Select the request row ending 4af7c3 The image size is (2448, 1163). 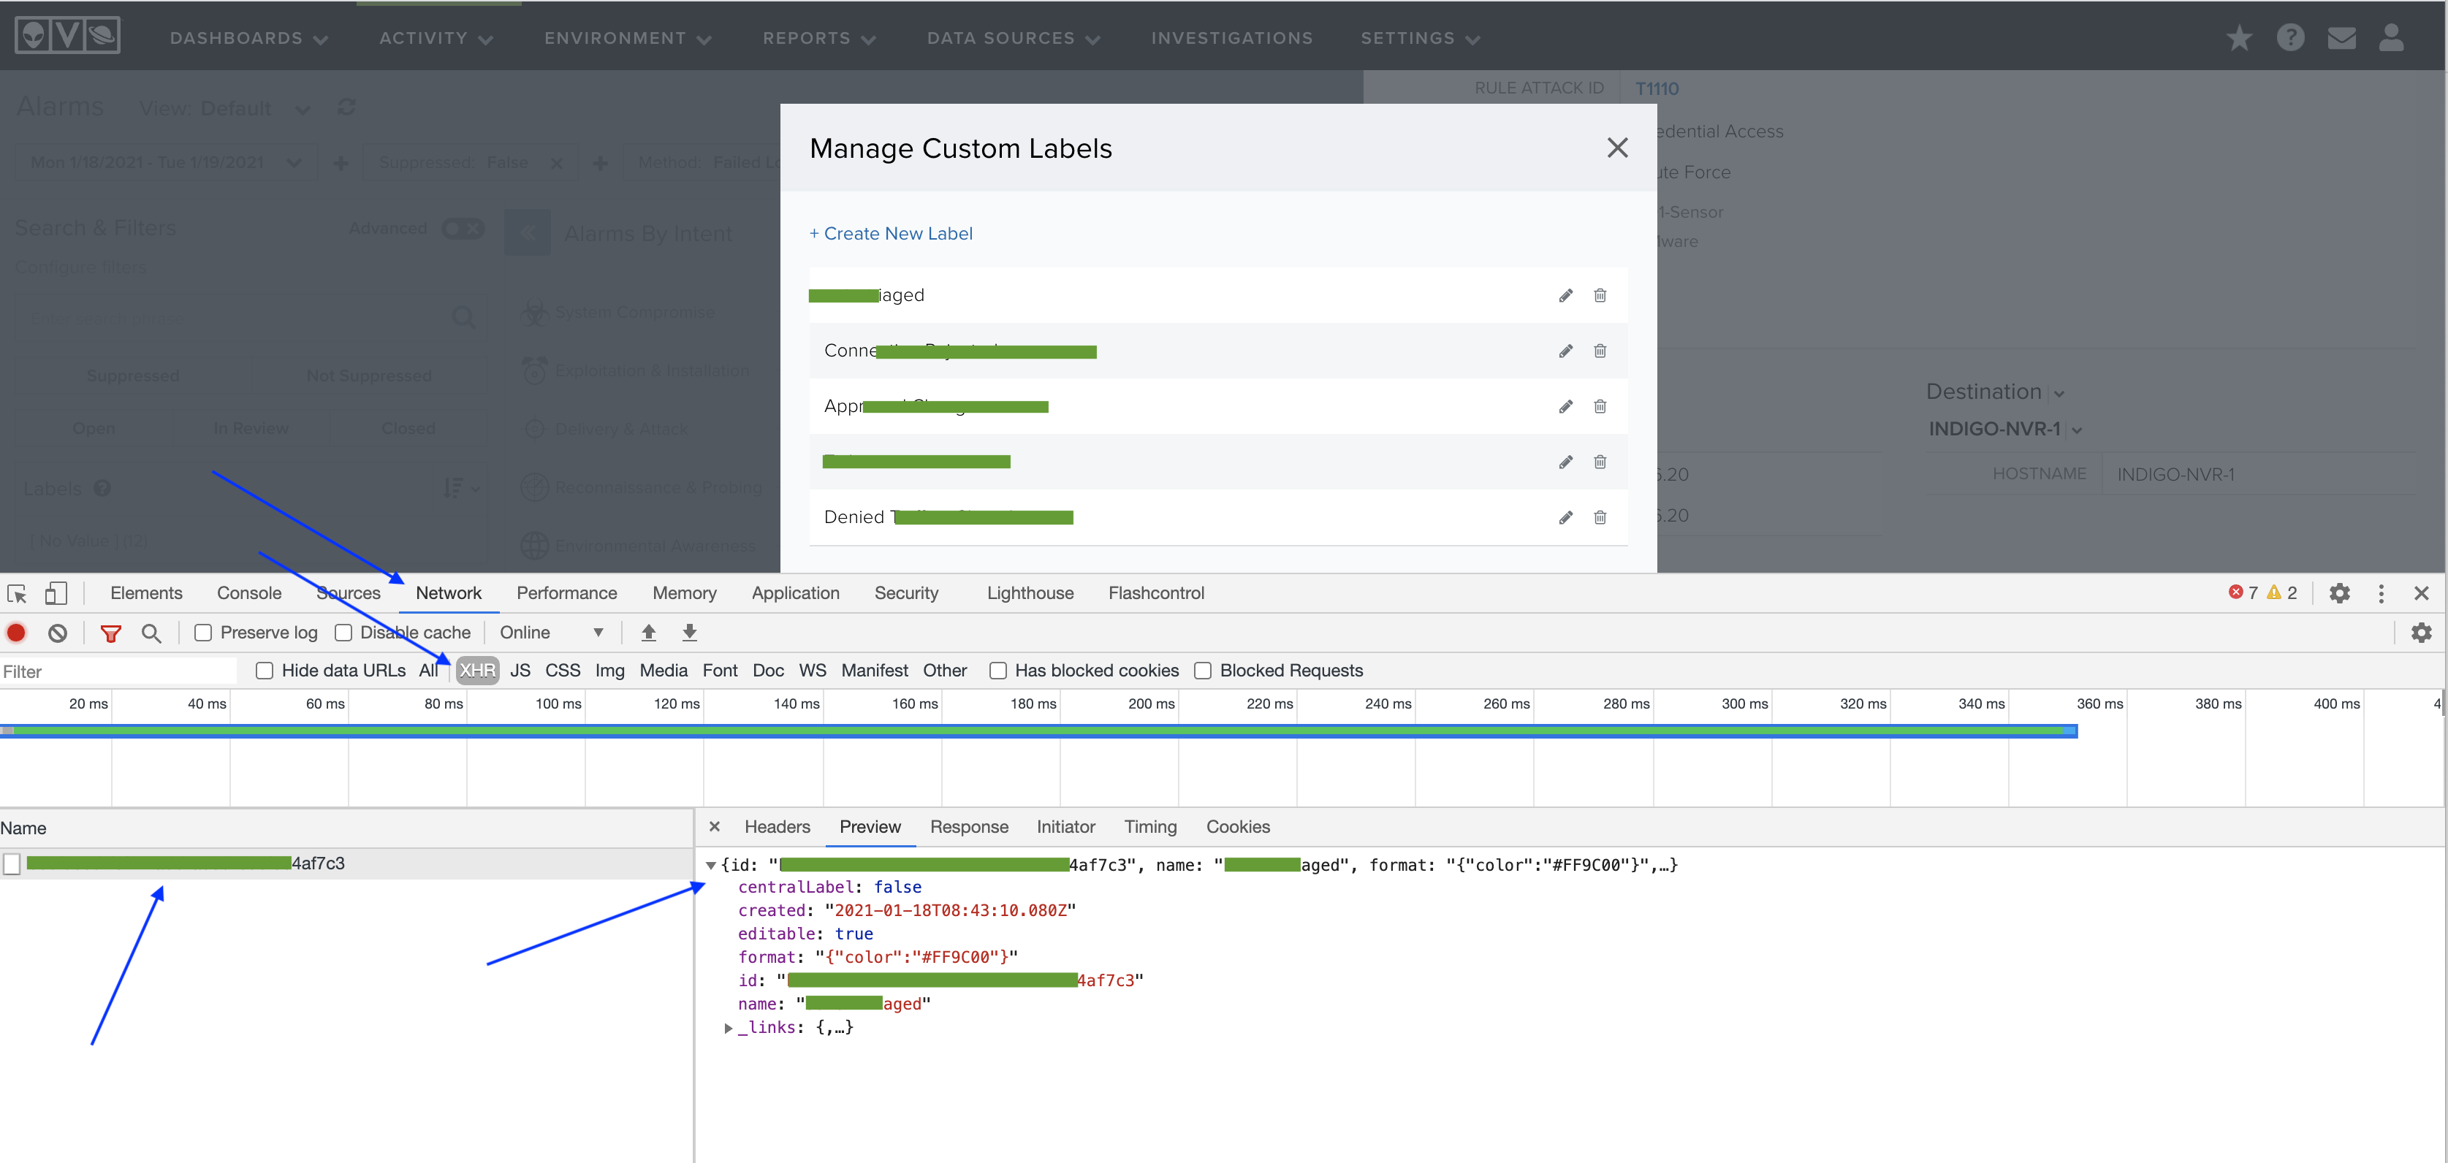(x=346, y=865)
